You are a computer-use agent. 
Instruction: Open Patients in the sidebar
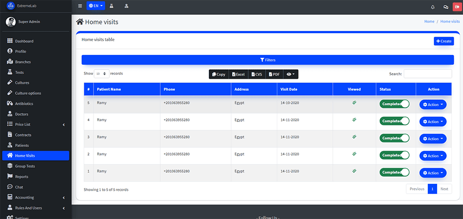22,145
